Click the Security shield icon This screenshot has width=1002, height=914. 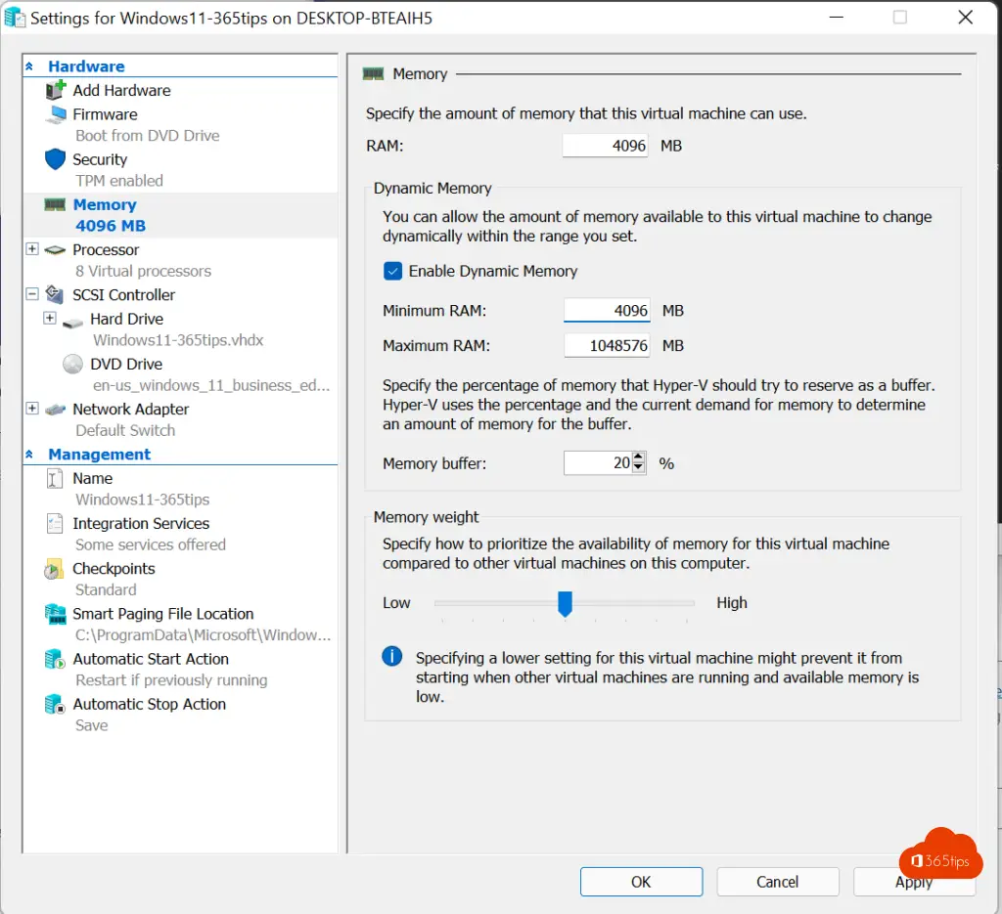coord(56,159)
